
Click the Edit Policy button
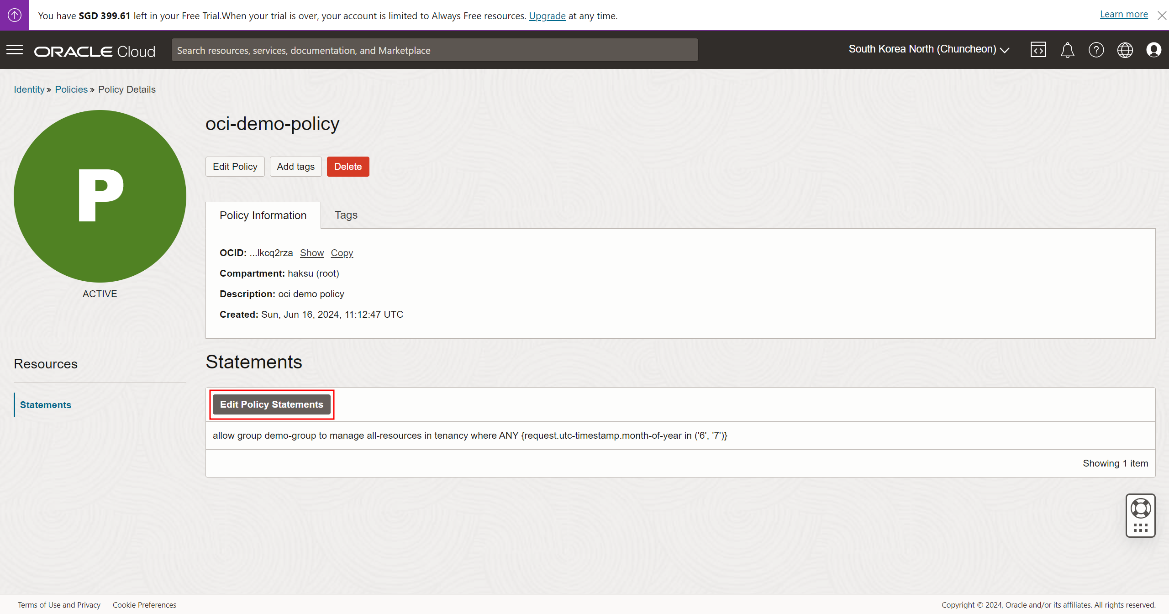pos(235,167)
